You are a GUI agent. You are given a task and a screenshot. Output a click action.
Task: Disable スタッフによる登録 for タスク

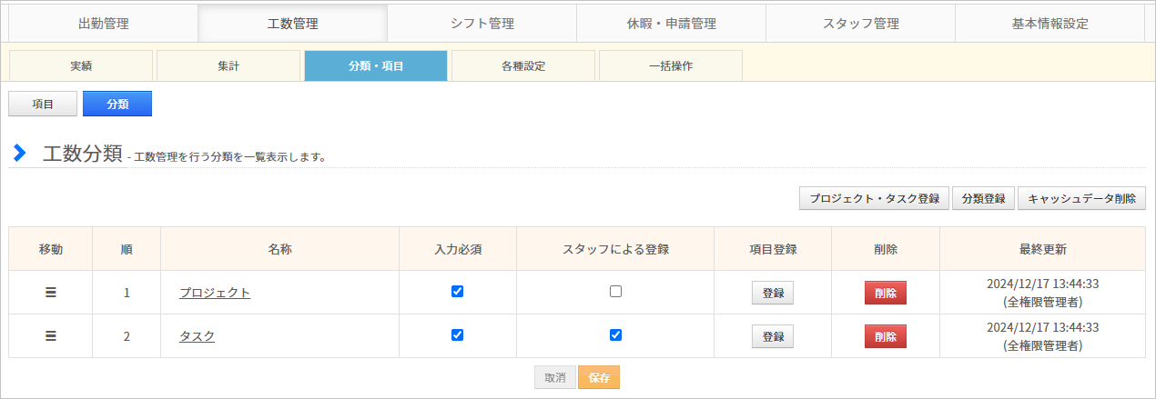click(x=616, y=334)
